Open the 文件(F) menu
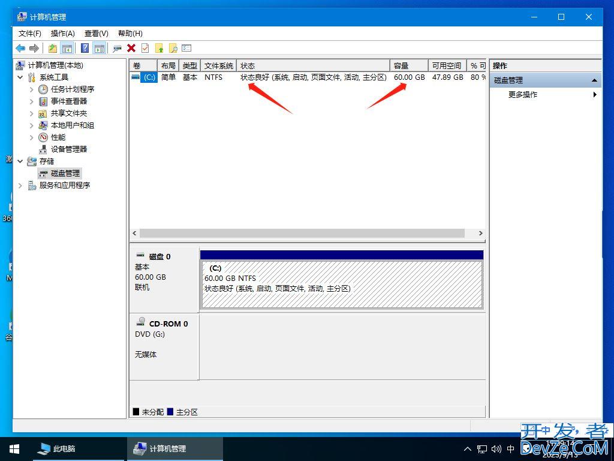 pos(30,34)
